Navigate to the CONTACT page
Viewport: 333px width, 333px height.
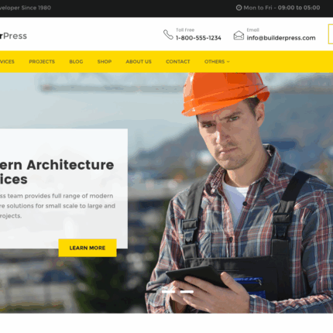coord(178,62)
